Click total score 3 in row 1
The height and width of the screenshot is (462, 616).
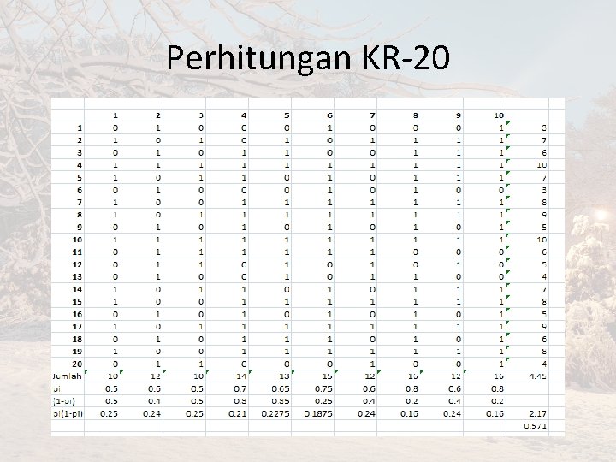(x=544, y=128)
